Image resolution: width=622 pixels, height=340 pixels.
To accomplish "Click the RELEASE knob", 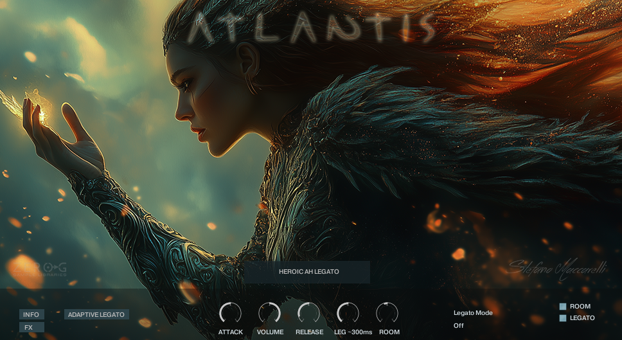I will pyautogui.click(x=309, y=313).
